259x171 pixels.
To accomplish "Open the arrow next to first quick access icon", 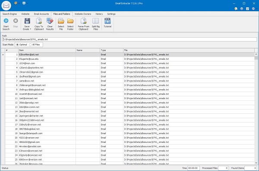I will [19, 3].
